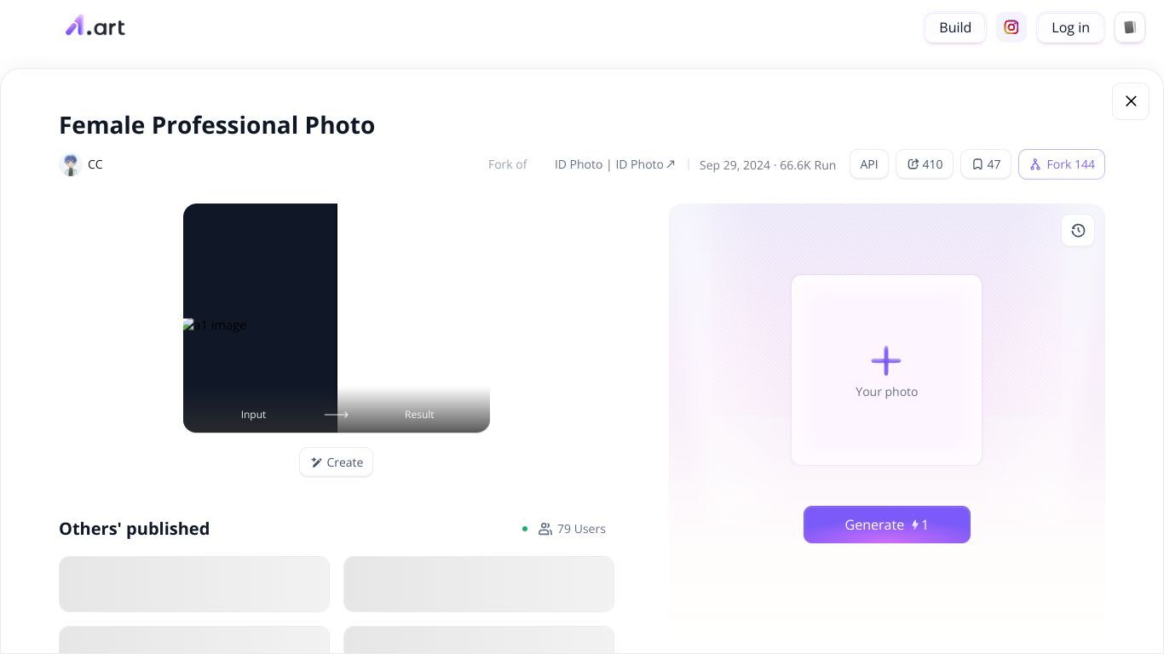Open first placeholder under Others' published

pyautogui.click(x=194, y=584)
